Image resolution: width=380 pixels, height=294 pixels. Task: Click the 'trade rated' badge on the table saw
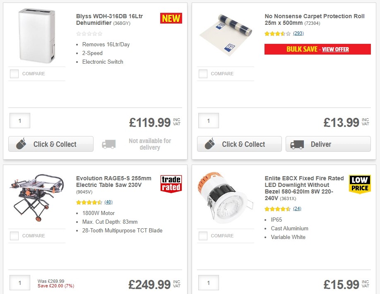click(171, 184)
